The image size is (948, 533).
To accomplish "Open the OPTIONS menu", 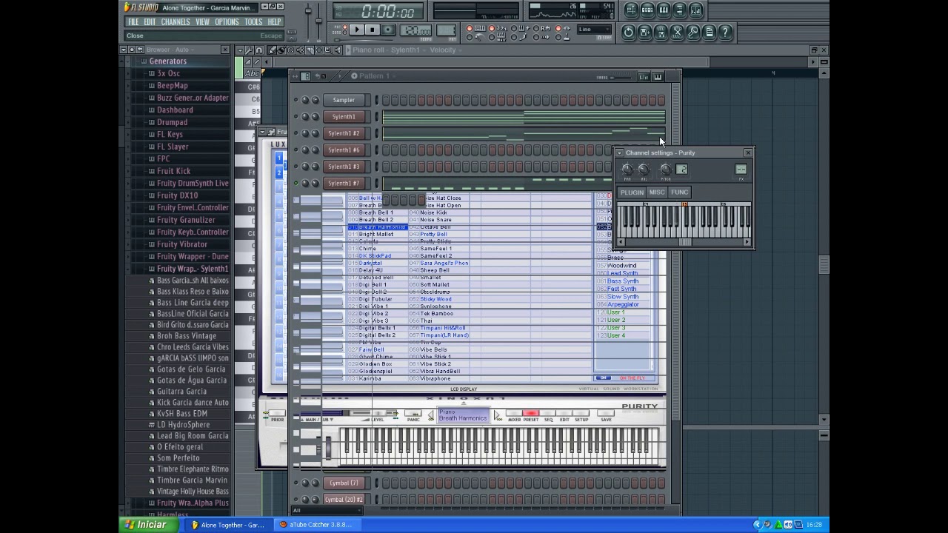I will (x=227, y=22).
